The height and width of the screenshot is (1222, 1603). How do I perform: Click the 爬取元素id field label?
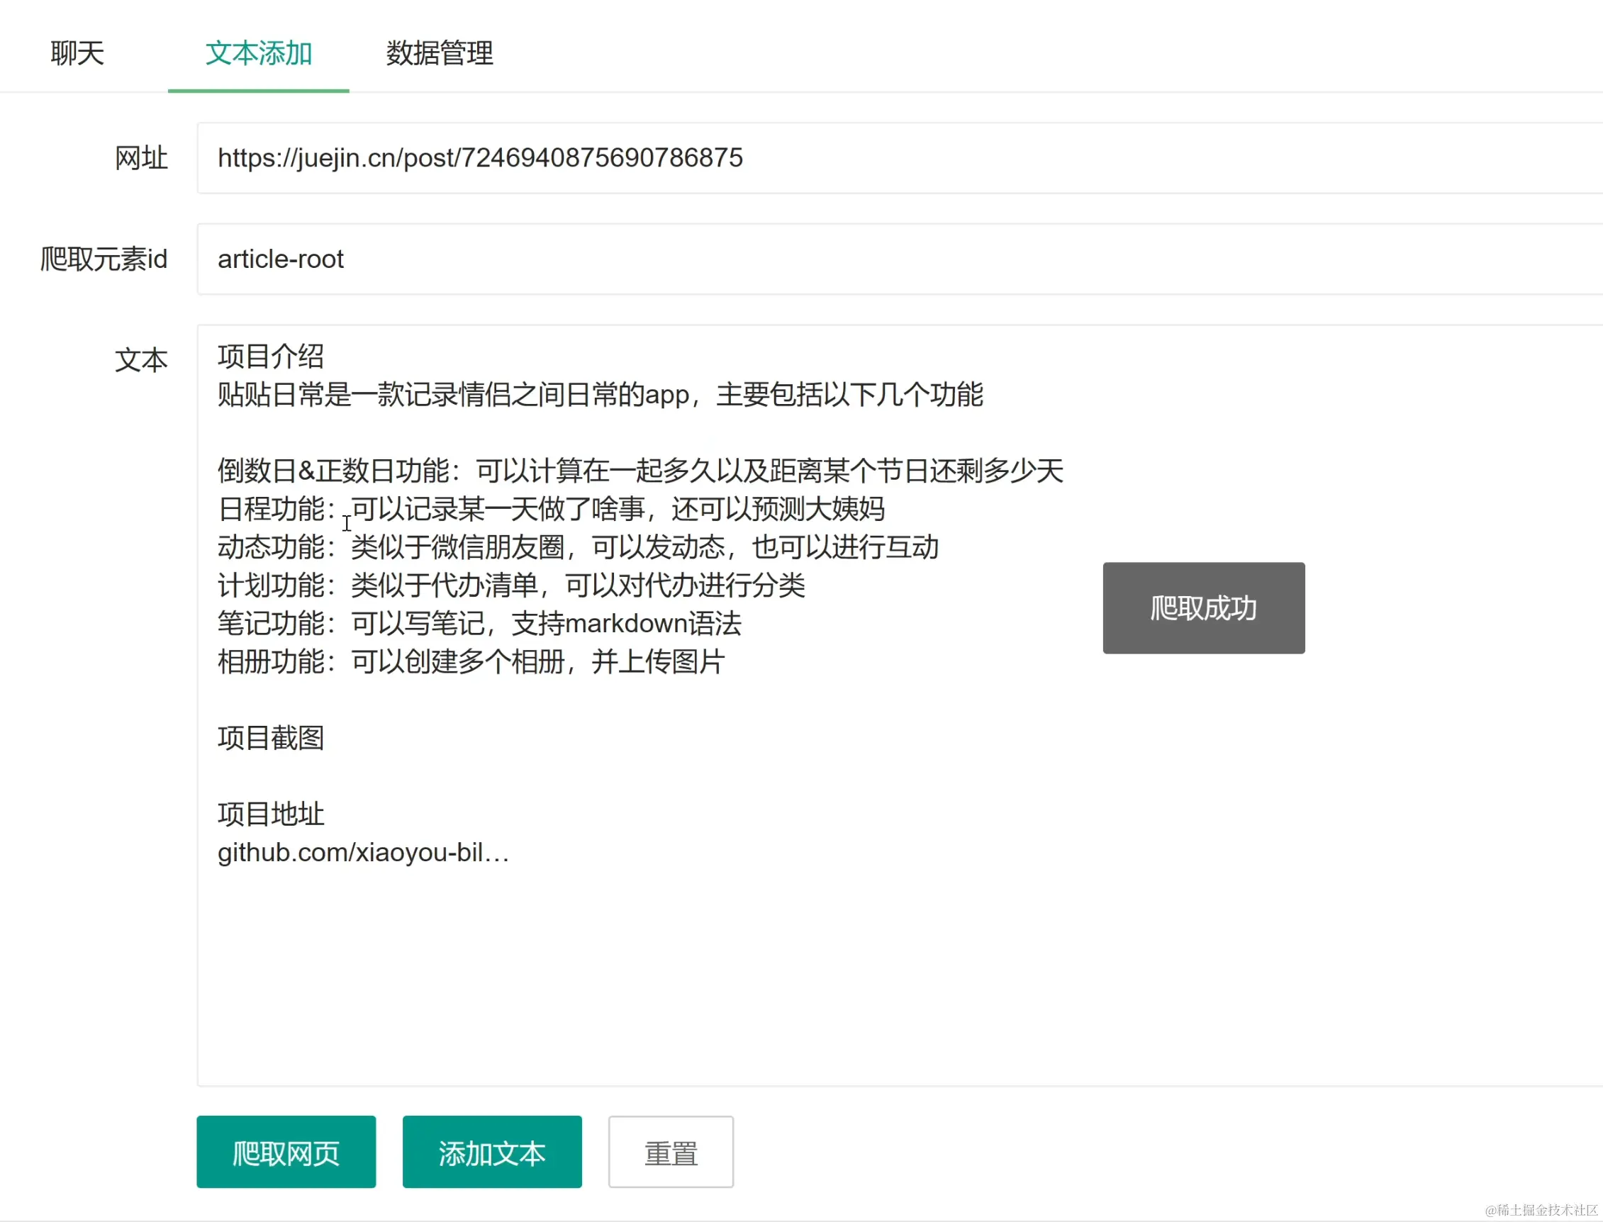pyautogui.click(x=104, y=259)
